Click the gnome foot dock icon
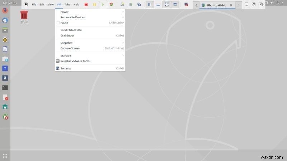The height and width of the screenshot is (161, 287). (5, 117)
